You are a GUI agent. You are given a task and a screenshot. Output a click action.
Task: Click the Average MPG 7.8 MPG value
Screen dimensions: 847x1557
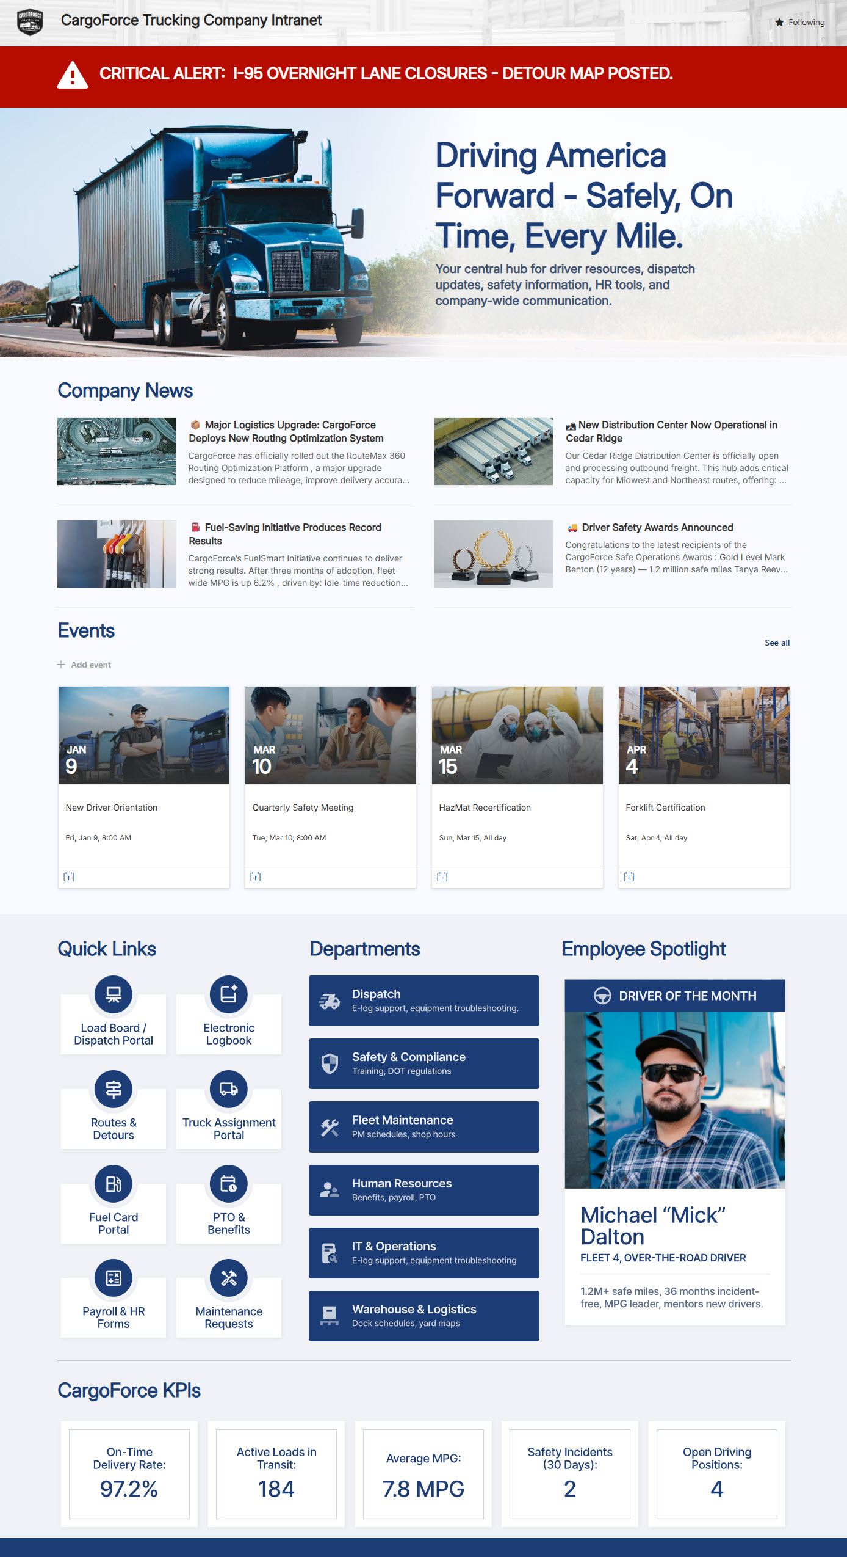coord(423,1489)
